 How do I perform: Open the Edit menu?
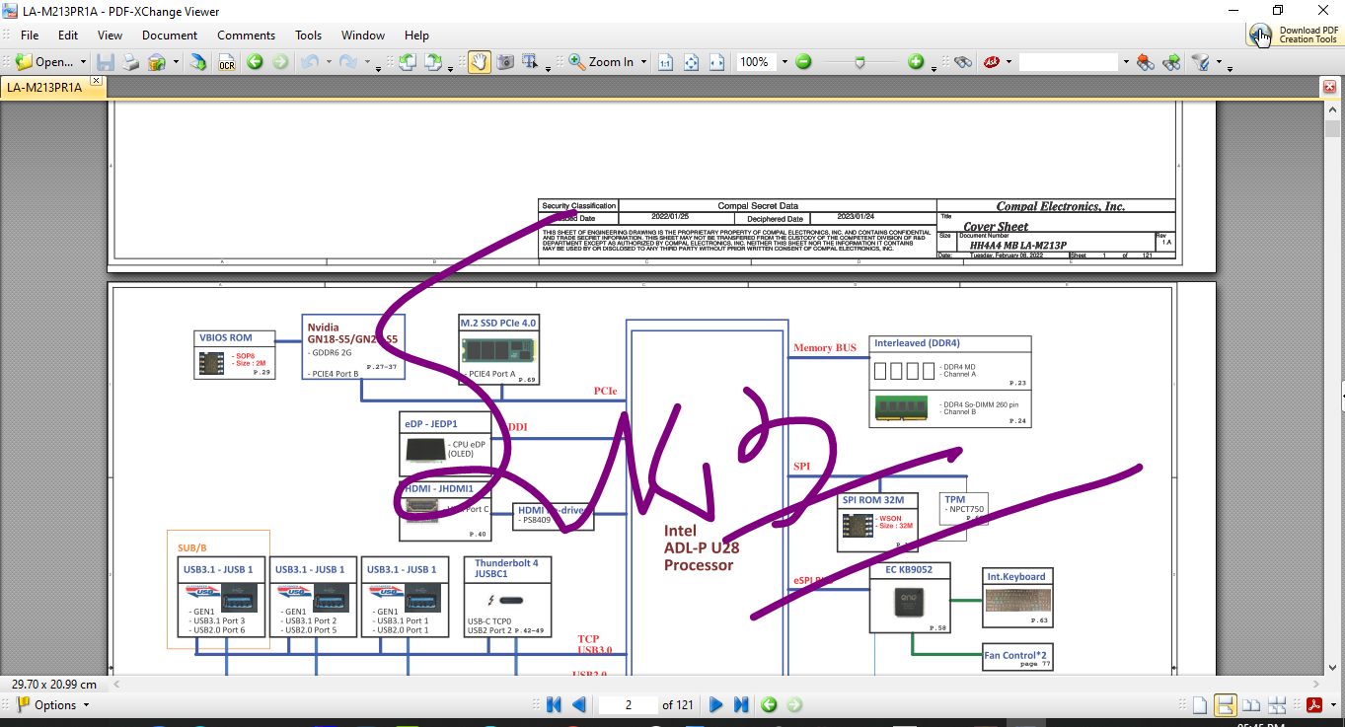click(x=68, y=36)
